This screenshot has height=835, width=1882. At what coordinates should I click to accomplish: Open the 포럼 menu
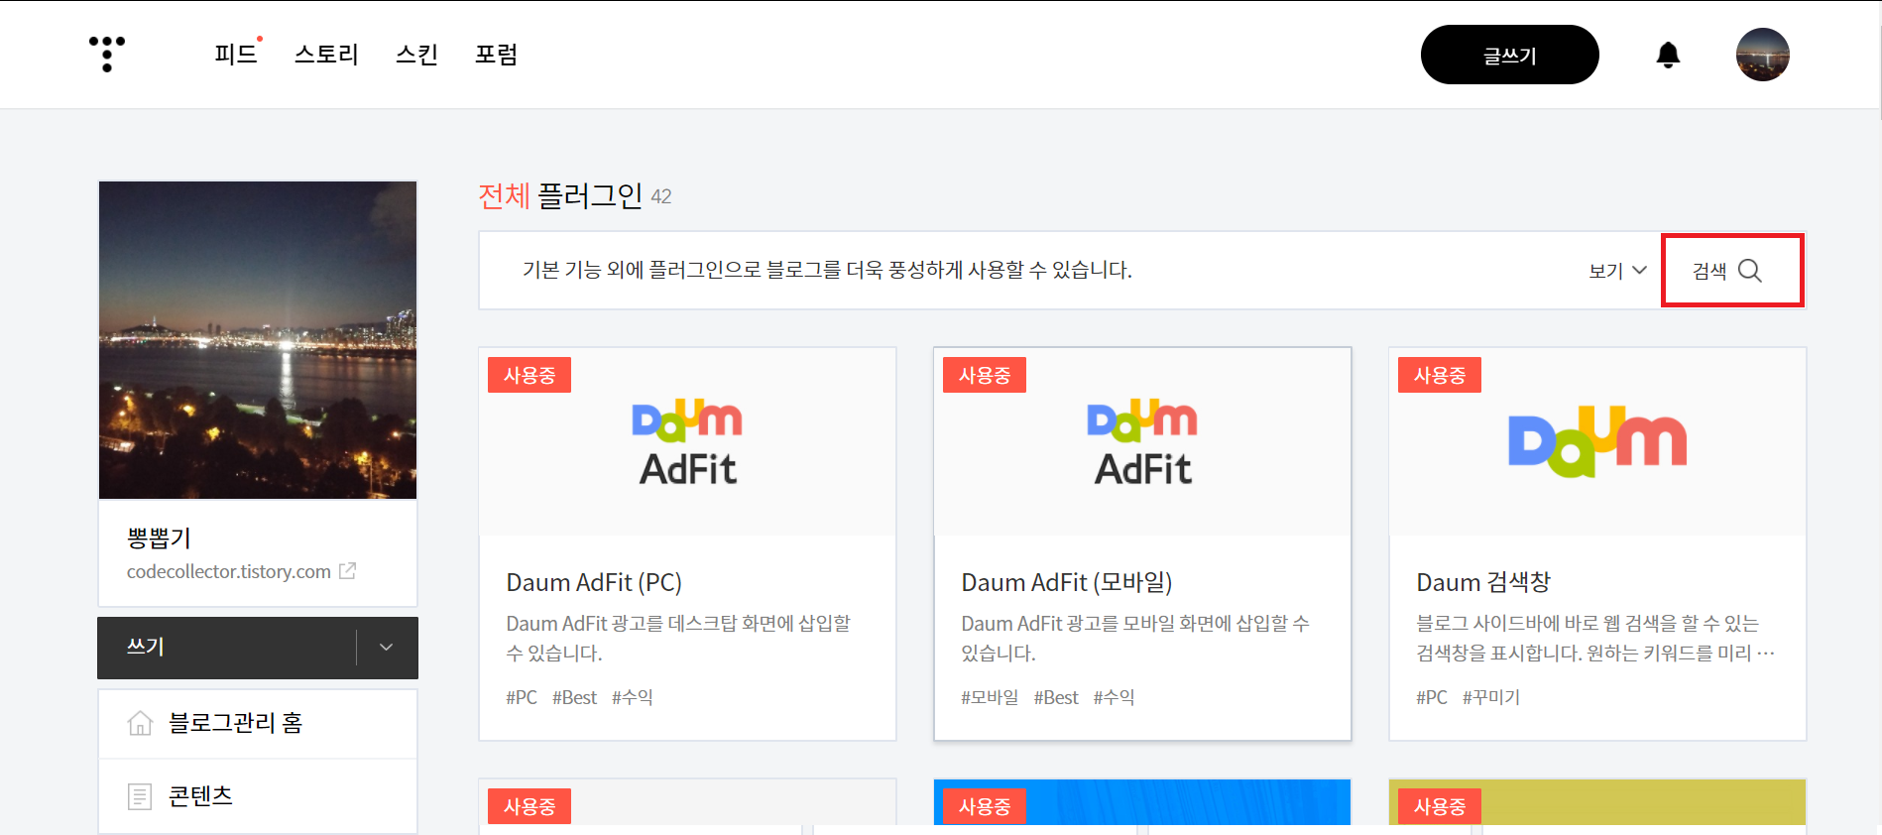[x=496, y=55]
